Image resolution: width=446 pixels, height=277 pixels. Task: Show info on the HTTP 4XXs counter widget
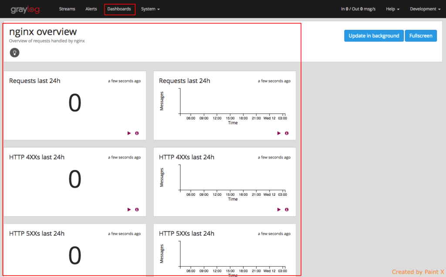click(x=136, y=209)
